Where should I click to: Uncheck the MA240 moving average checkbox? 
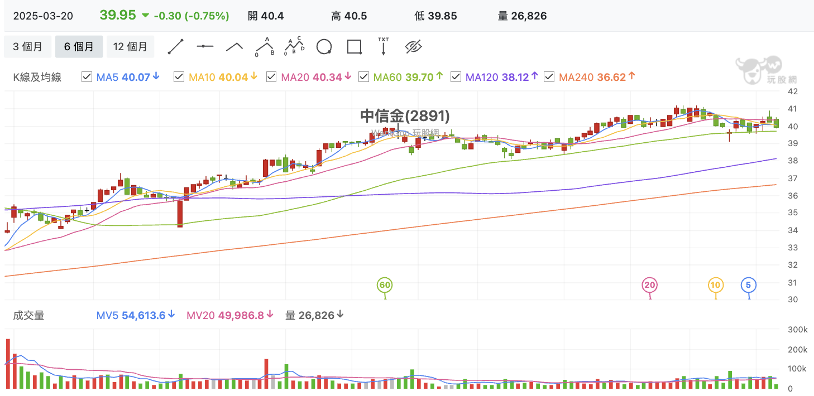click(x=549, y=77)
